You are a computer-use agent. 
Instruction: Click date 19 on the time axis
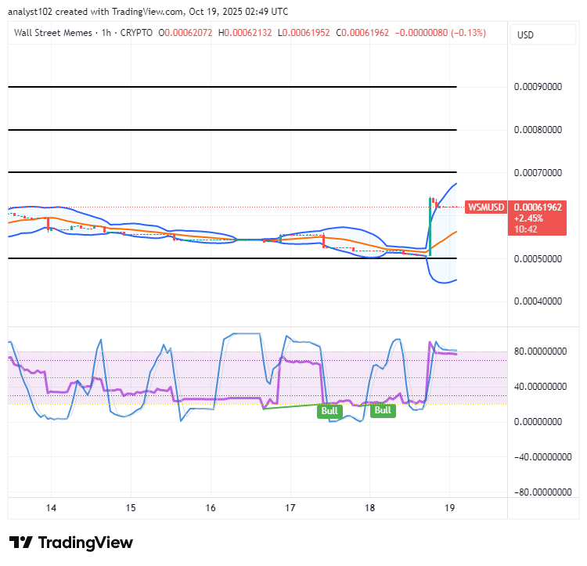click(449, 508)
